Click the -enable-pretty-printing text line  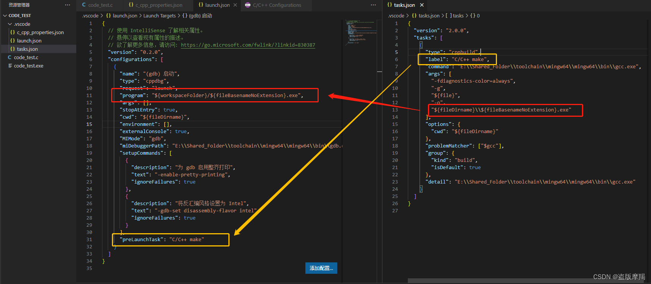coord(181,174)
